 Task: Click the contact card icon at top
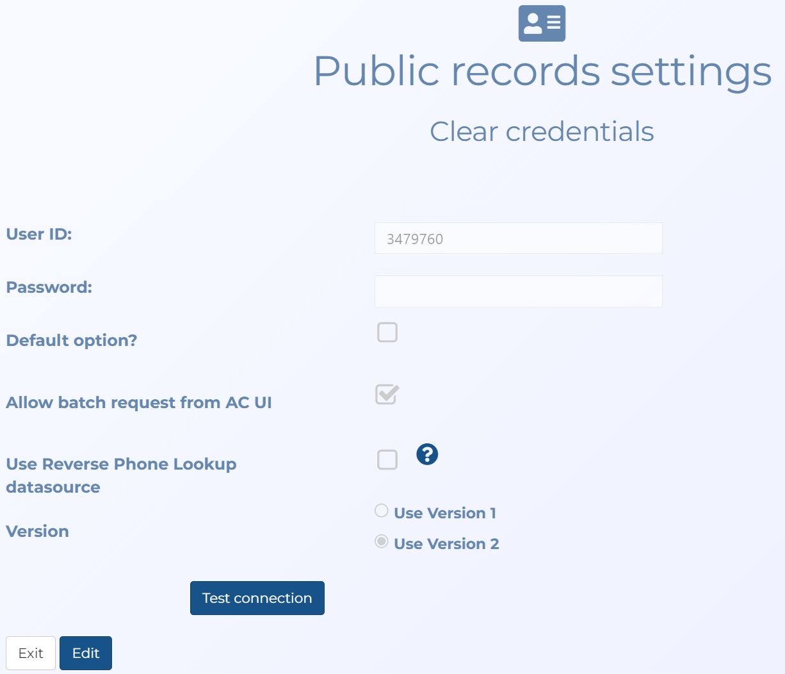[x=542, y=24]
